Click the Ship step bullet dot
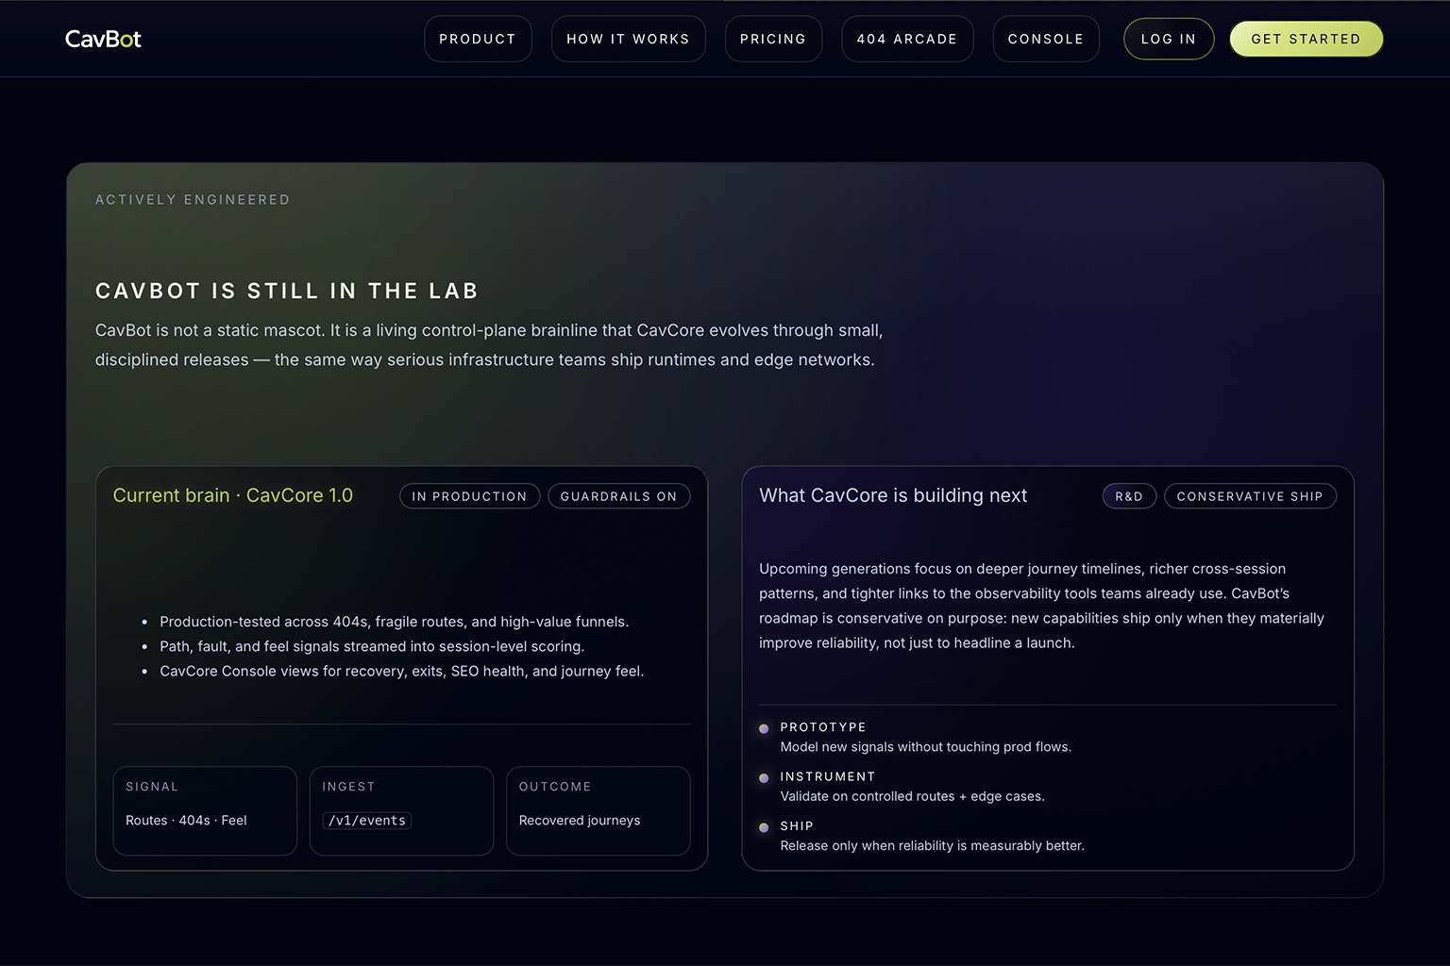This screenshot has height=966, width=1450. point(764,827)
